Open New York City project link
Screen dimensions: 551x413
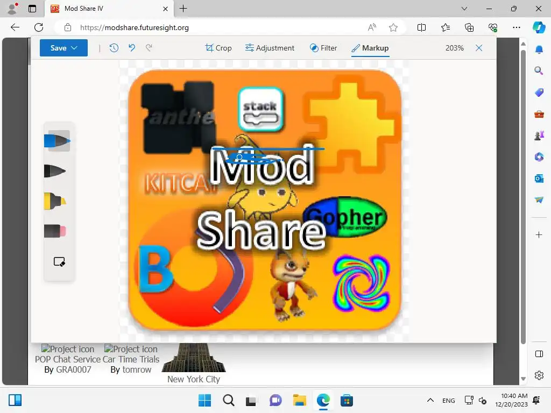pos(194,379)
